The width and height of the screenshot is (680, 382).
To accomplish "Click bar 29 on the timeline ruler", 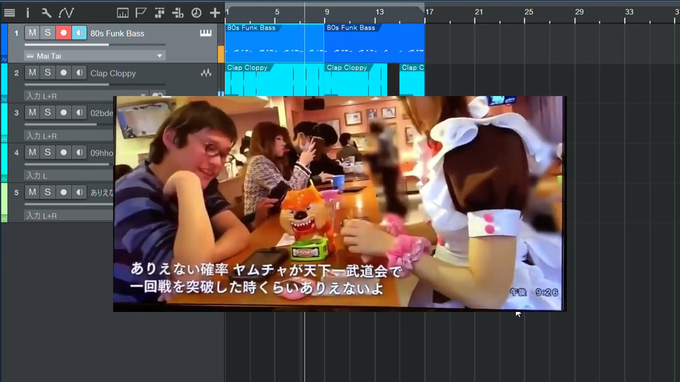I will click(579, 12).
